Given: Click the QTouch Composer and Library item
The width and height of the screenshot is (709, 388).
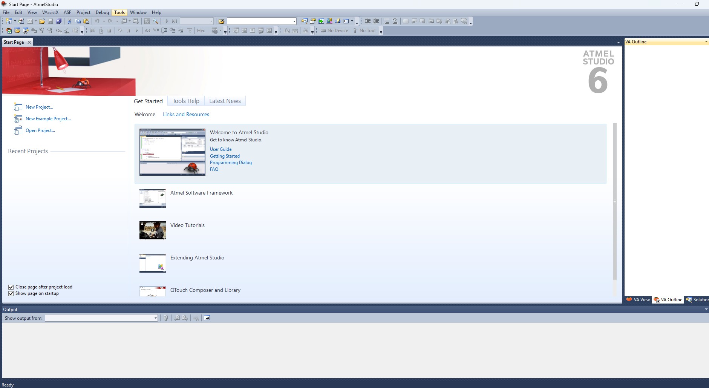Looking at the screenshot, I should pyautogui.click(x=205, y=290).
